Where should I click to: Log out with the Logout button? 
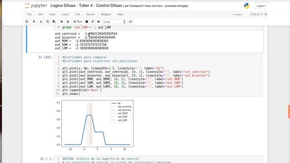tap(261, 6)
